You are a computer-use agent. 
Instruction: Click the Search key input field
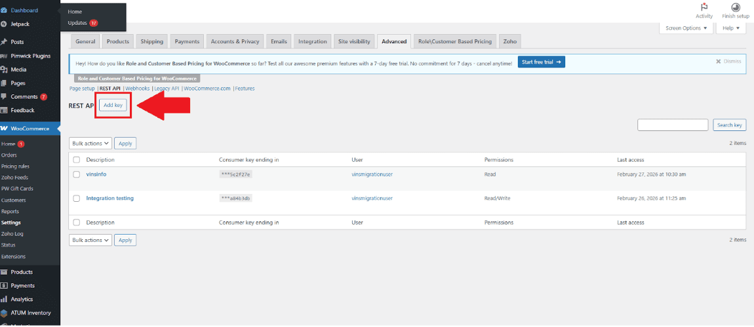(673, 125)
